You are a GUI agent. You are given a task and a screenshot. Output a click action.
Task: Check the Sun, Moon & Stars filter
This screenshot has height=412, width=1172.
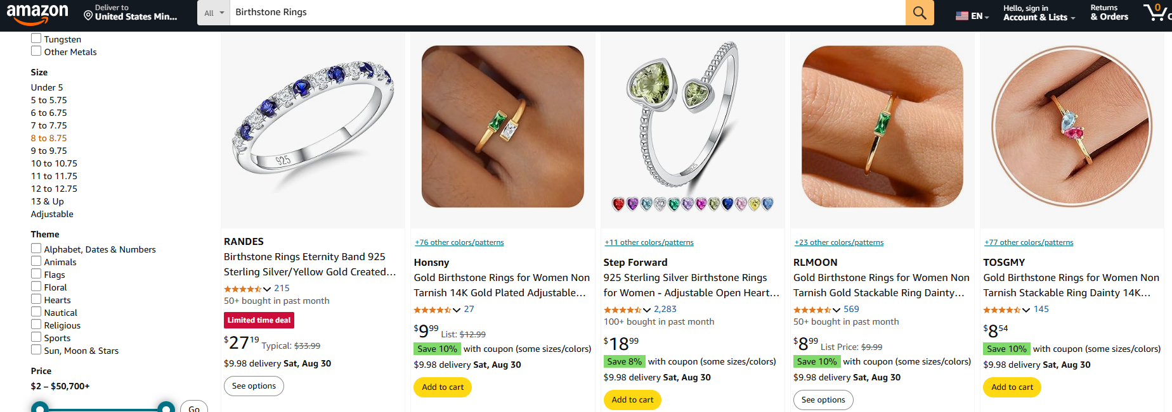pos(36,350)
